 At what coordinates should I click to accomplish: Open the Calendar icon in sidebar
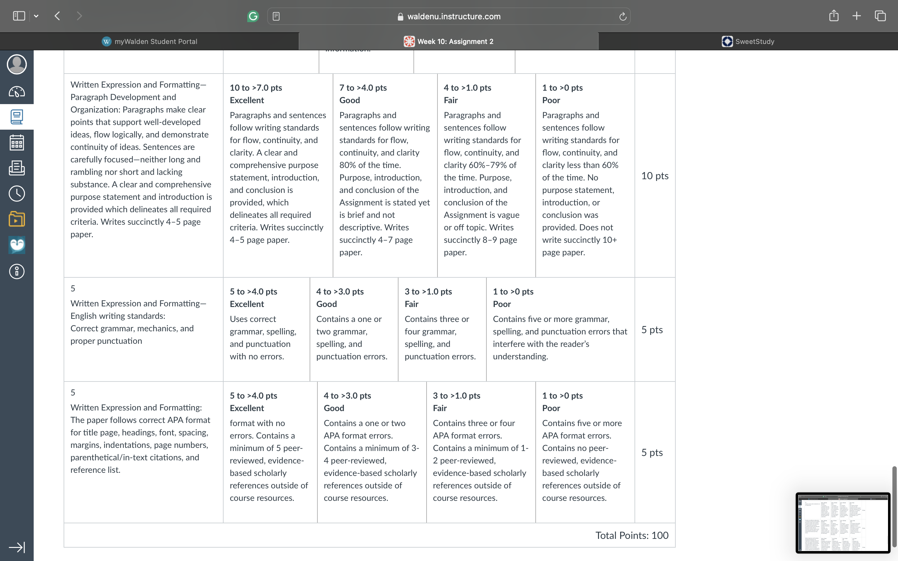point(17,142)
